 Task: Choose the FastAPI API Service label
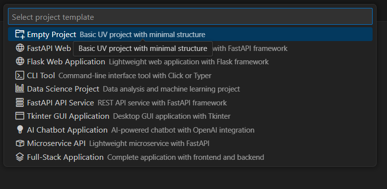pos(61,102)
